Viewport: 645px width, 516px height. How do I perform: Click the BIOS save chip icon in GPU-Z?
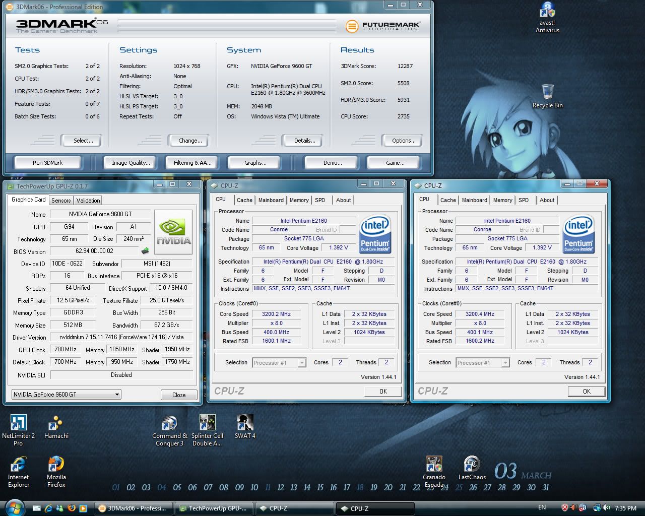(145, 251)
